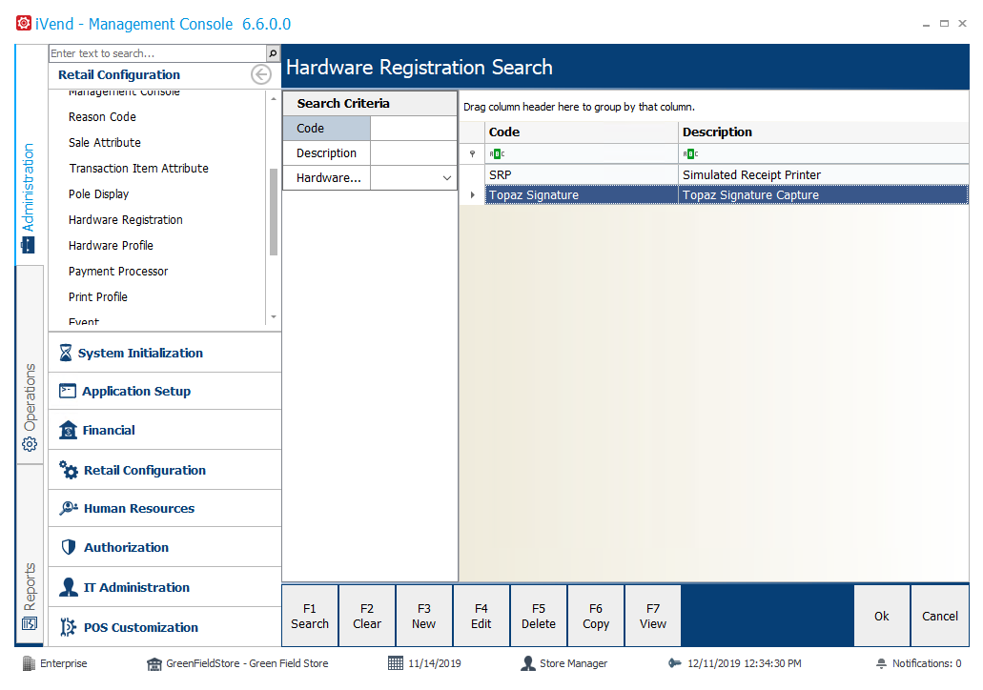Click the System Initialization hourglass icon
The width and height of the screenshot is (983, 690).
point(66,353)
